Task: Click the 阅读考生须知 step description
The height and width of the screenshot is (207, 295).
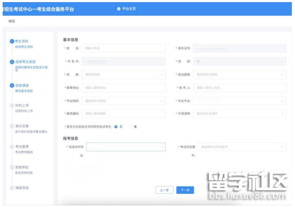Action: (x=24, y=47)
